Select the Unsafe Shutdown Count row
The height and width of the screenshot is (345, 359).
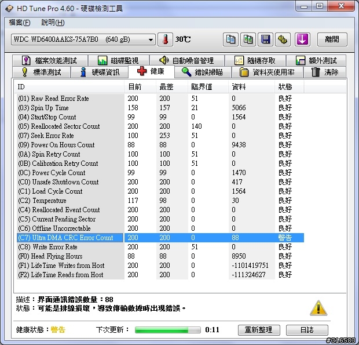point(160,182)
